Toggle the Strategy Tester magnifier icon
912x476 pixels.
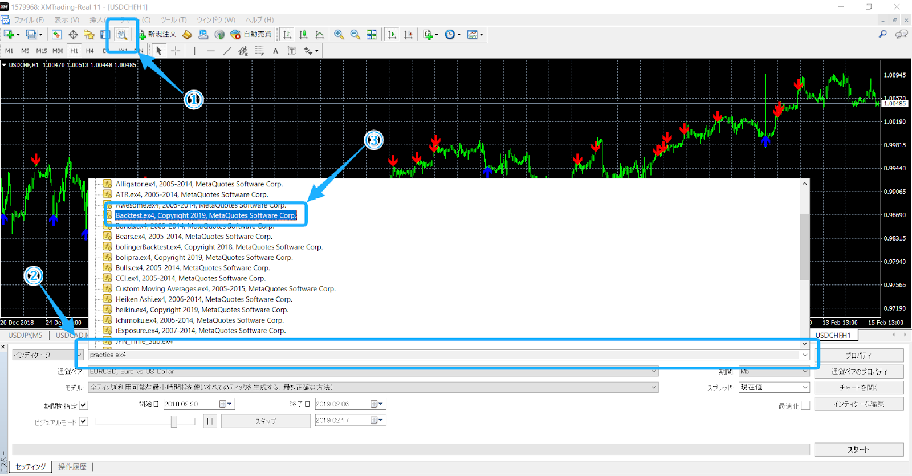coord(122,35)
